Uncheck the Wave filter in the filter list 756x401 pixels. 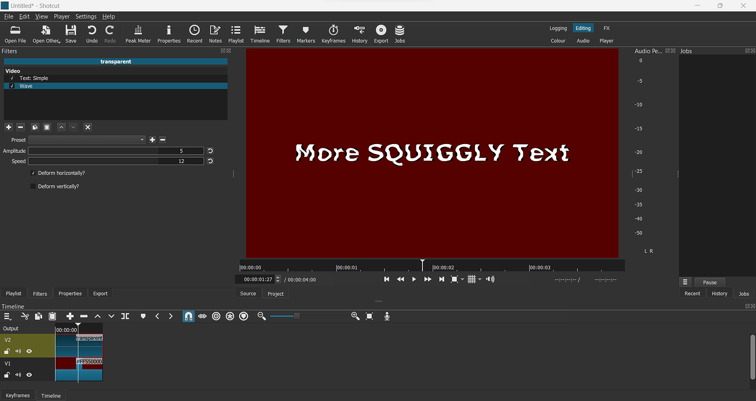click(12, 85)
